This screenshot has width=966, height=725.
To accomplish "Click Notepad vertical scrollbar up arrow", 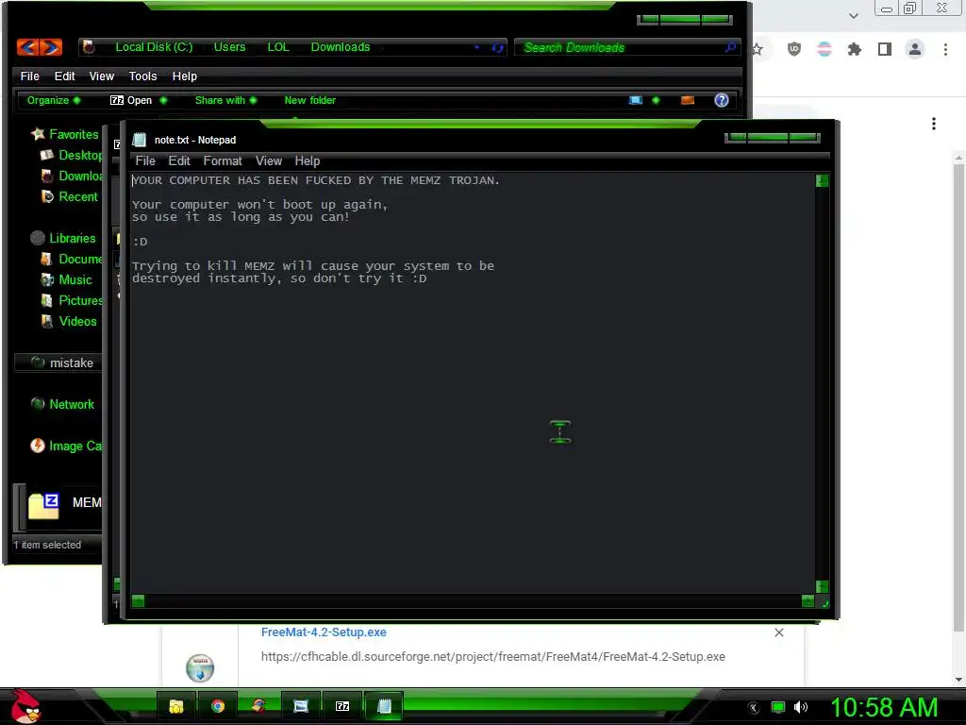I will click(822, 180).
